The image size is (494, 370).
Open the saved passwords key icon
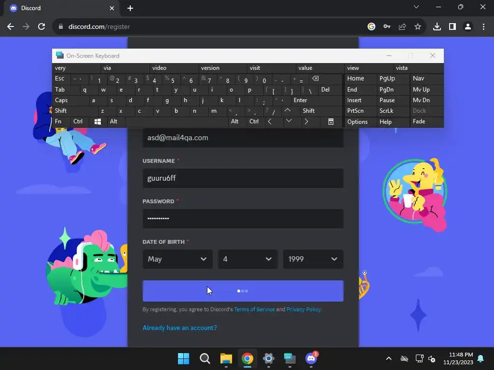[386, 27]
